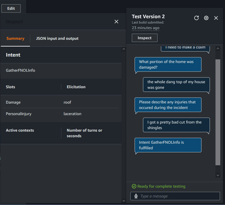Image resolution: width=225 pixels, height=205 pixels.
Task: Switch to the Summary tab
Action: click(15, 38)
